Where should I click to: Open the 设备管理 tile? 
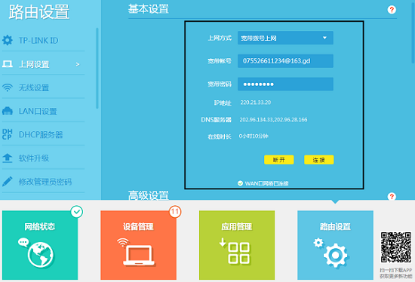pos(138,245)
